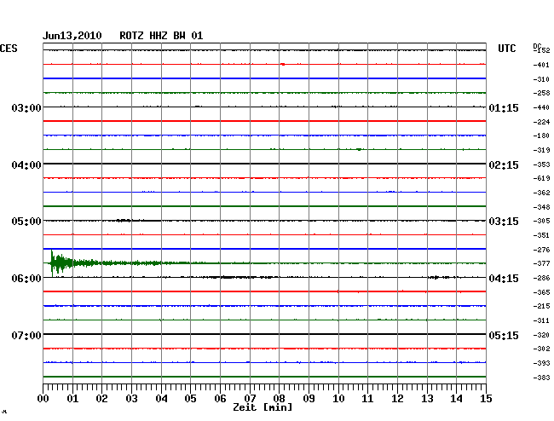
Task: Click the "02" minute axis label
Action: (x=101, y=399)
